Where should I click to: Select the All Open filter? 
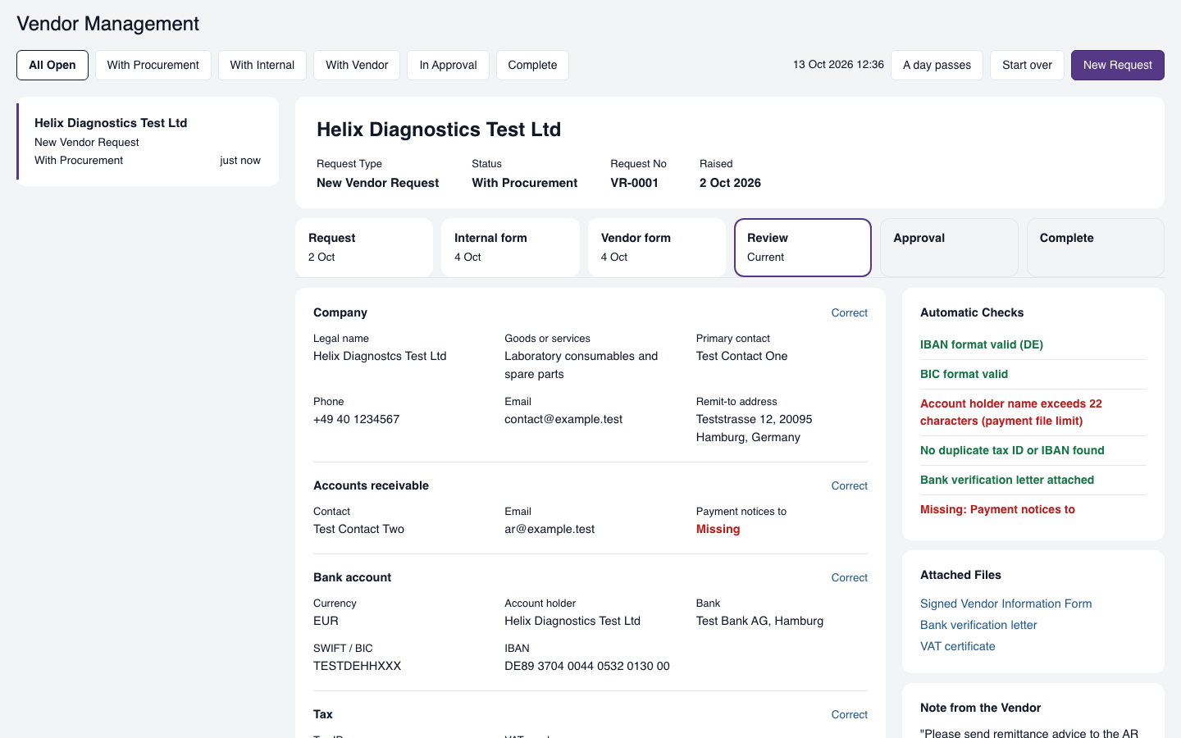pos(52,65)
